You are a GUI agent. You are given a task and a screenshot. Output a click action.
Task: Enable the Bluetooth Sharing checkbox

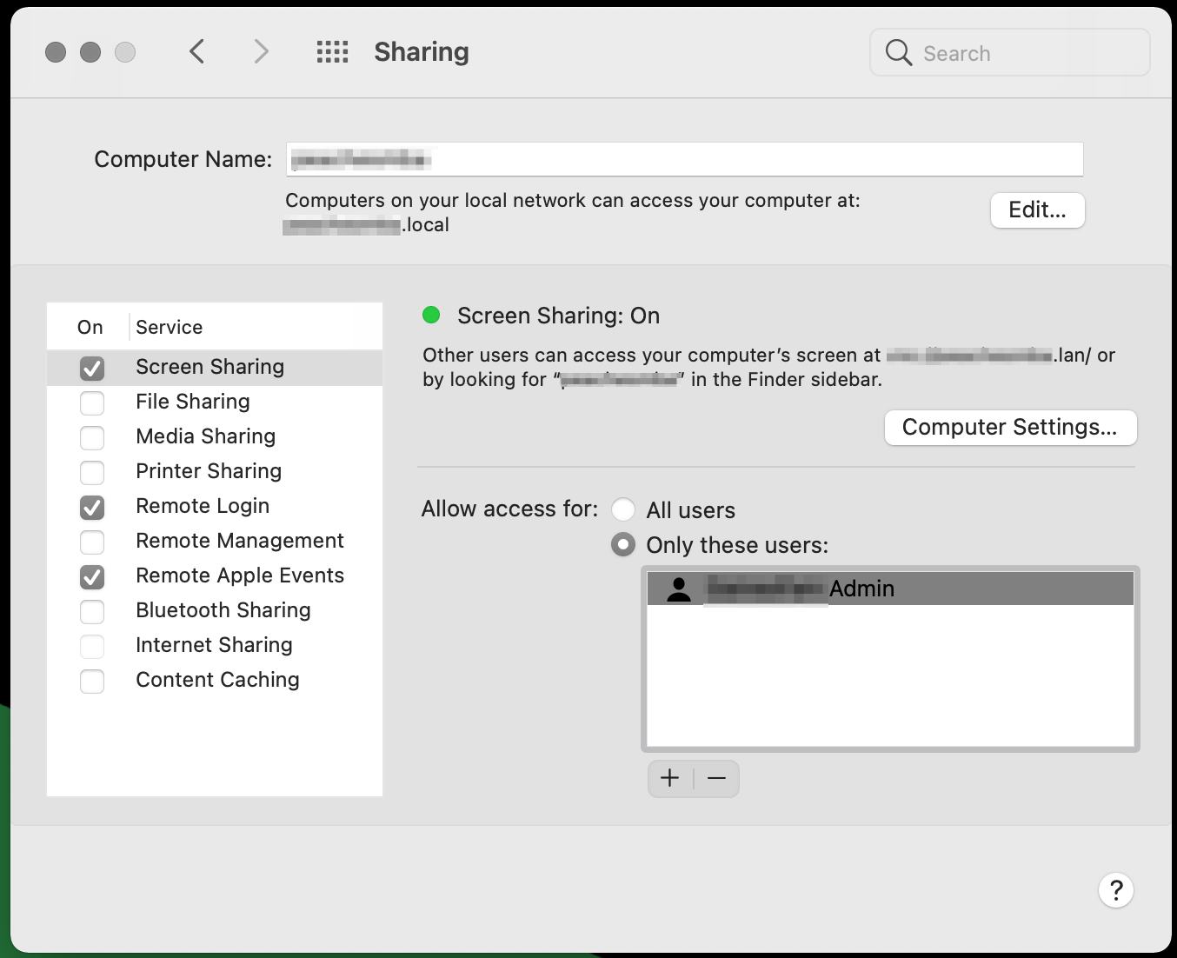tap(92, 612)
